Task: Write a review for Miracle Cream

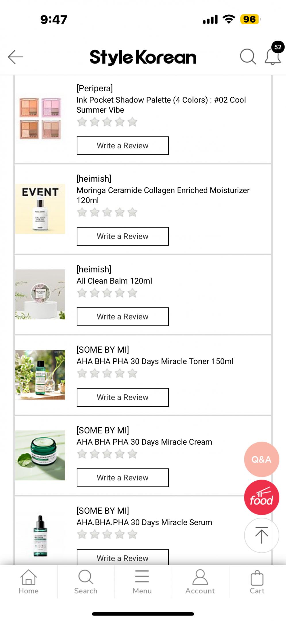Action: point(122,478)
